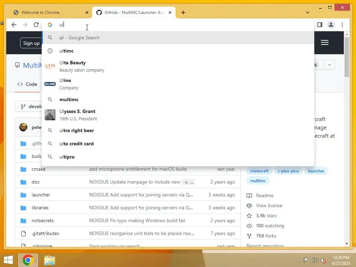
Task: Pick the Uline company suggestion
Action: 178,84
